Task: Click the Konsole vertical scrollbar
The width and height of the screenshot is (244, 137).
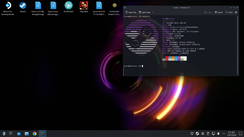Action: (238, 45)
